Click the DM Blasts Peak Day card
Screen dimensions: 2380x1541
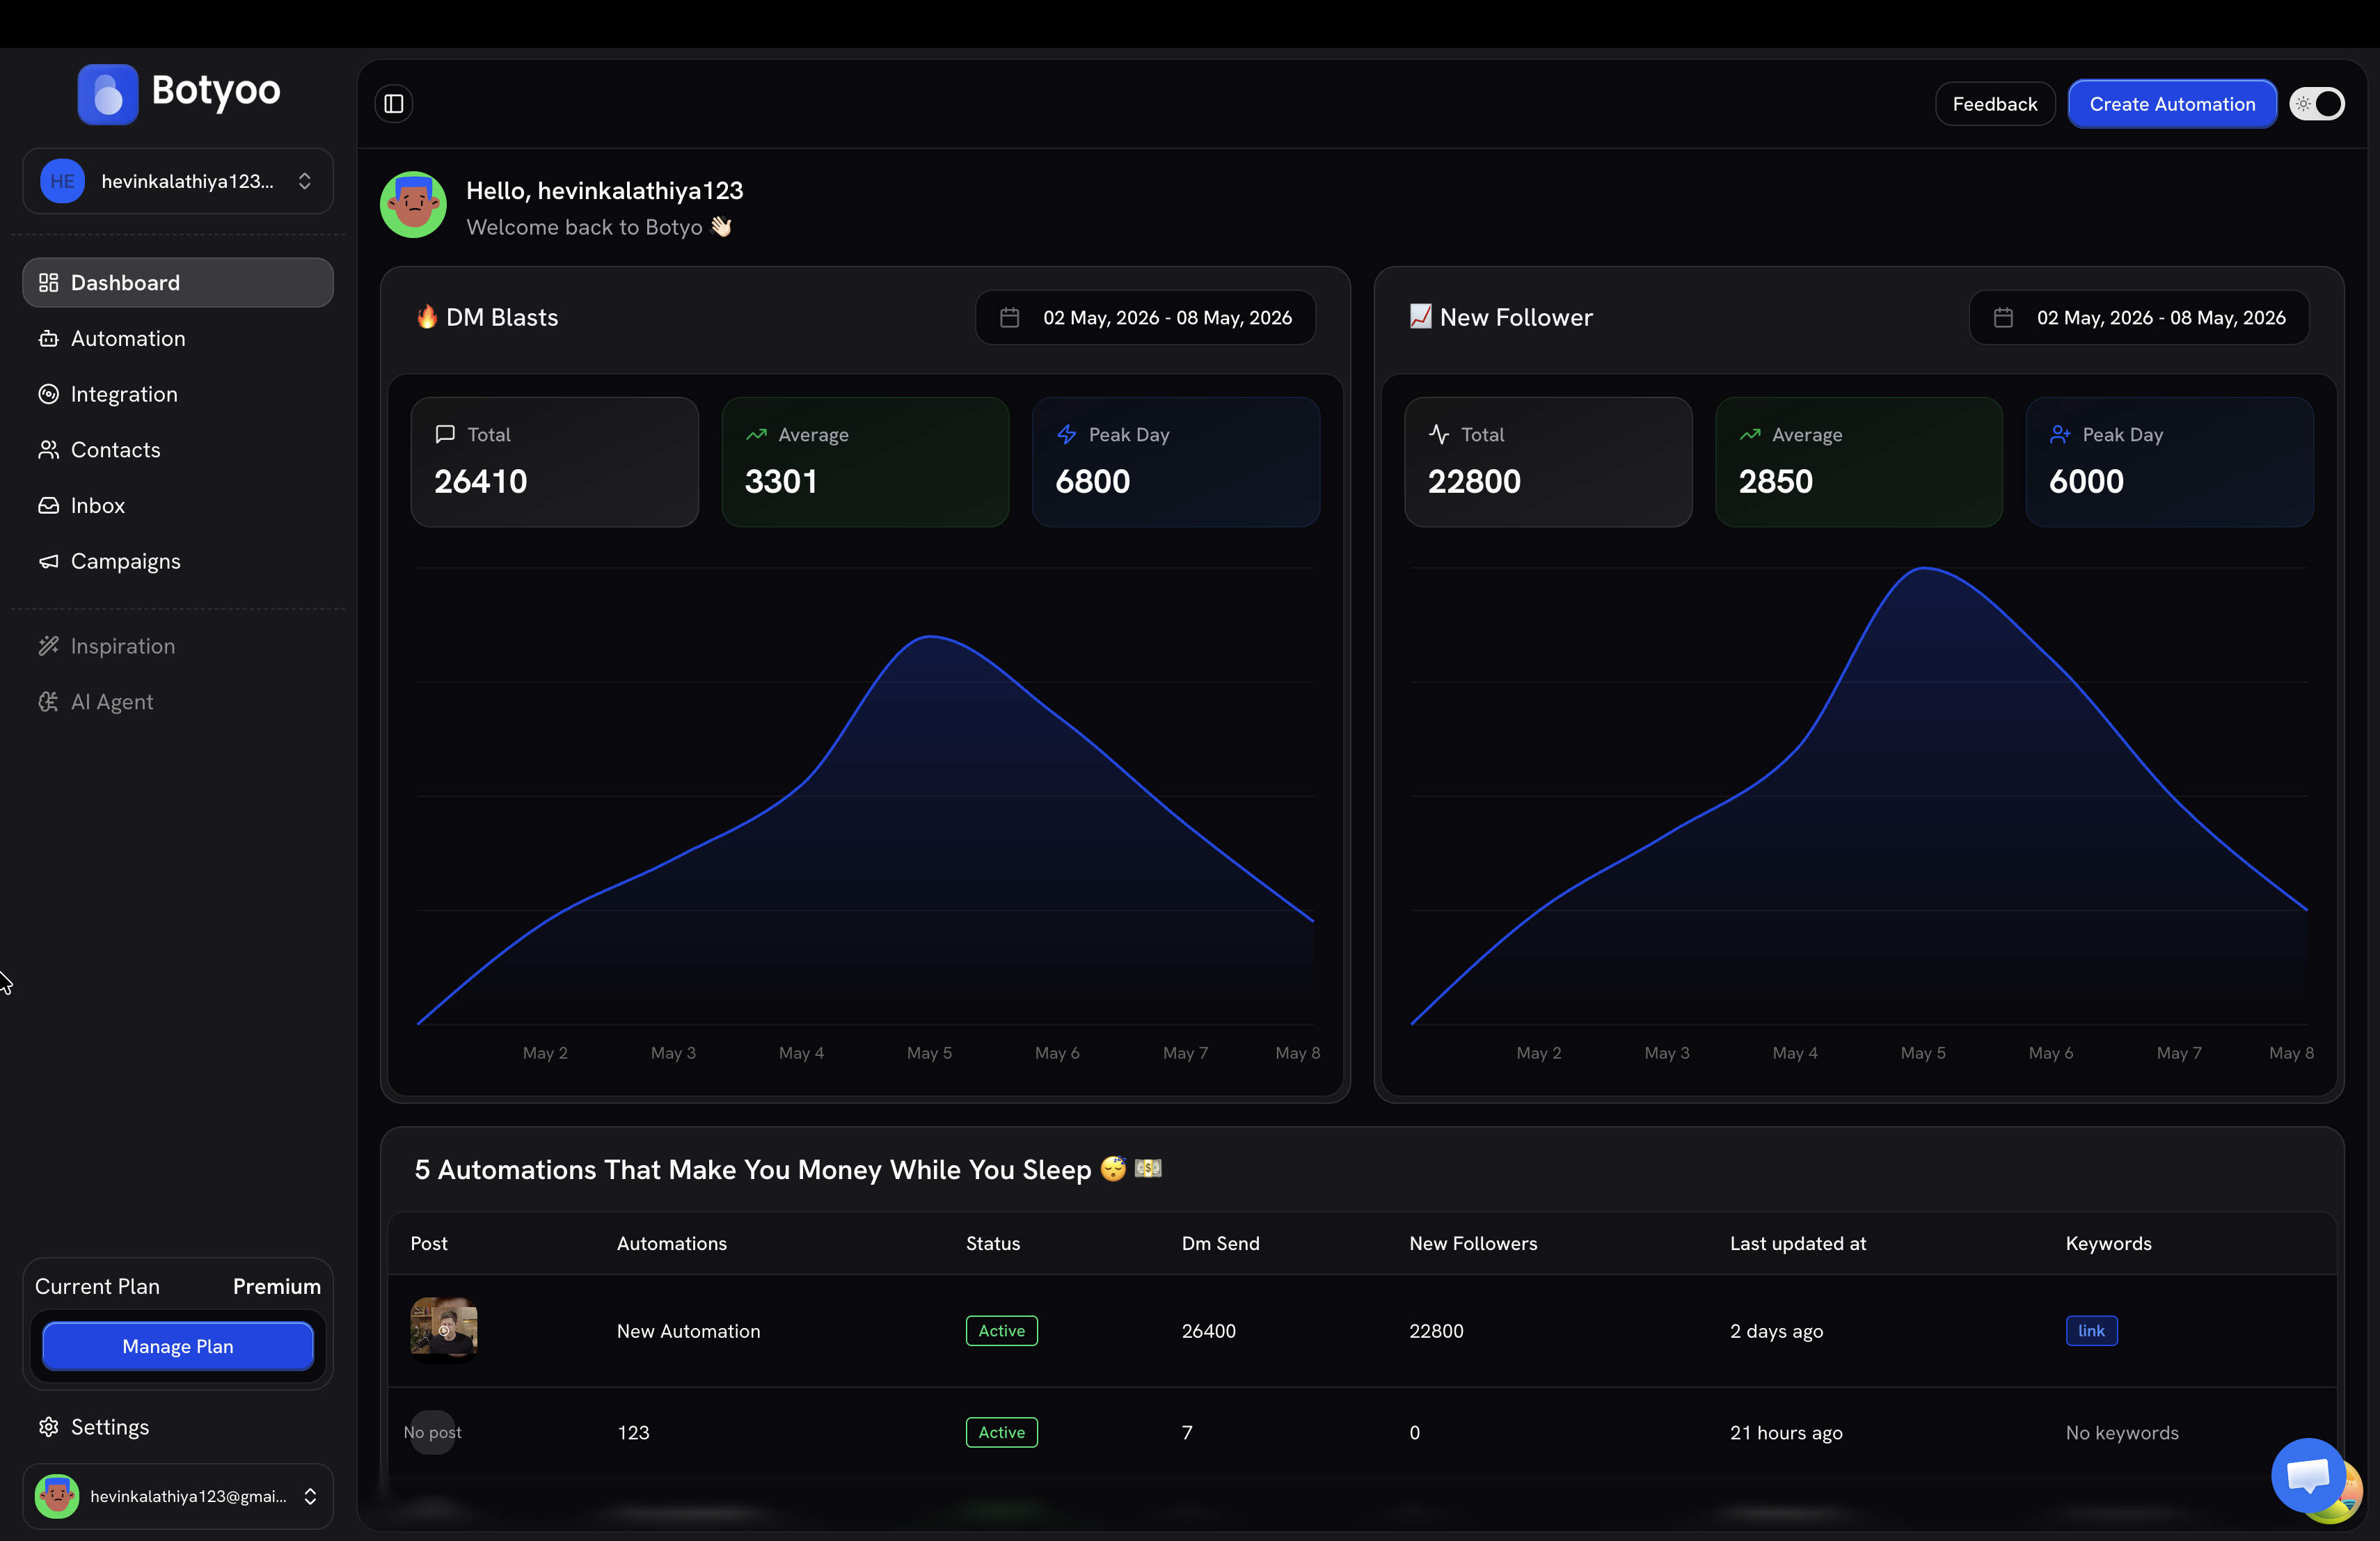tap(1176, 462)
